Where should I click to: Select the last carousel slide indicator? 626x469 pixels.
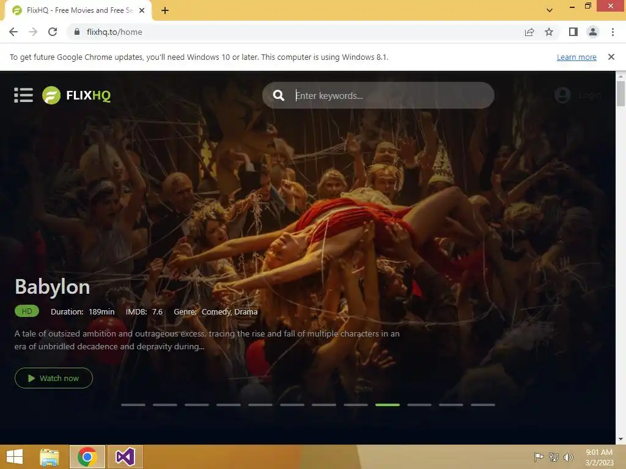tap(483, 405)
